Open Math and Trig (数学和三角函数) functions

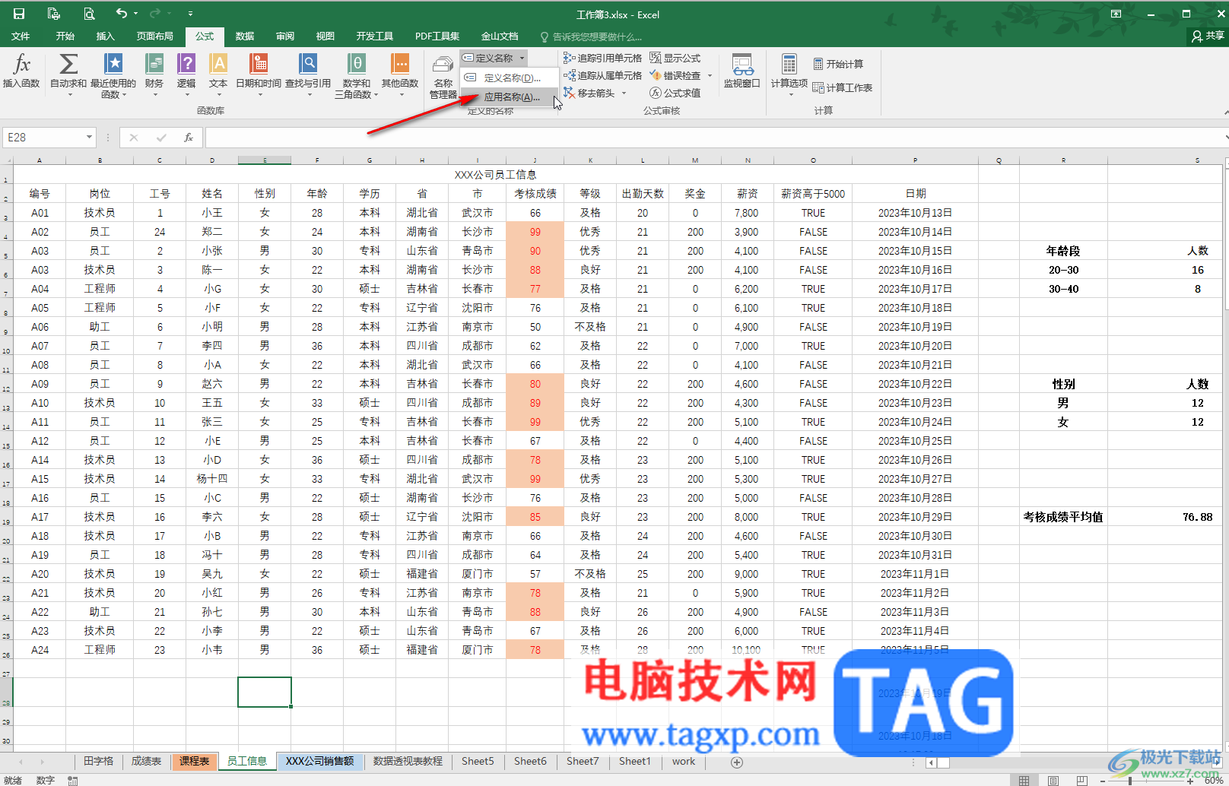pos(356,74)
